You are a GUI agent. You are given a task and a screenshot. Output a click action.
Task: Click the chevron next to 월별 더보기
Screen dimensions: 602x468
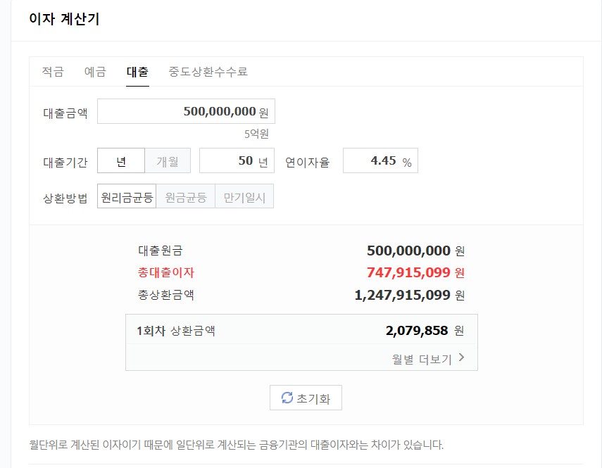click(x=461, y=358)
